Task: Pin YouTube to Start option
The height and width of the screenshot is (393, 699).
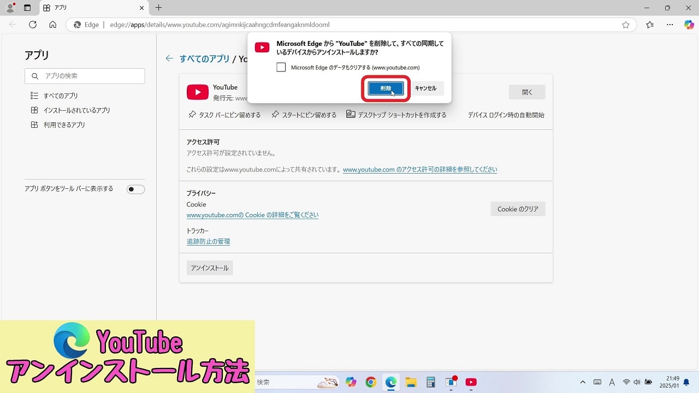Action: coord(304,115)
